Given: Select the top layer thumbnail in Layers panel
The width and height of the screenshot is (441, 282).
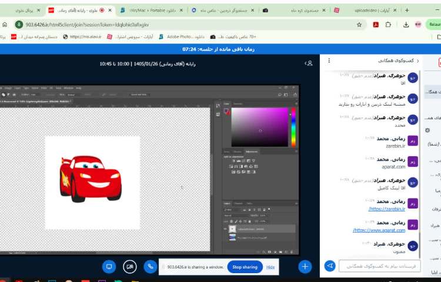Looking at the screenshot, I should (232, 229).
